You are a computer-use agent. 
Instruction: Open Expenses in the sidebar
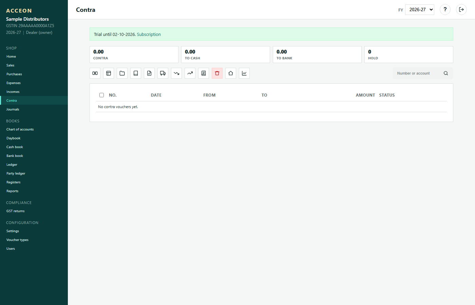tap(34, 83)
